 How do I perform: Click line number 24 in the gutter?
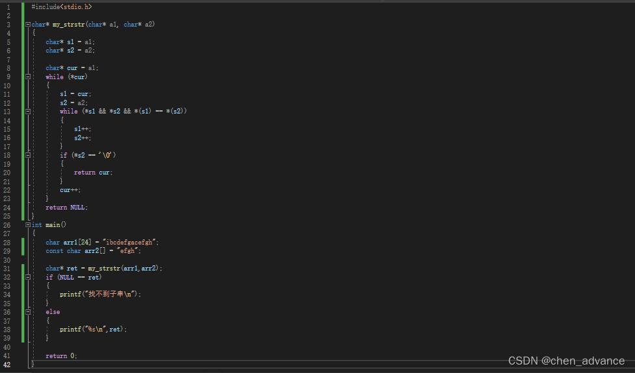[x=7, y=207]
